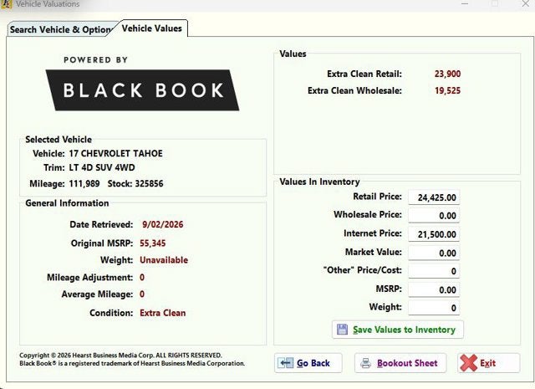
Task: Minimize the Vehicle Valuations window
Action: (x=465, y=3)
